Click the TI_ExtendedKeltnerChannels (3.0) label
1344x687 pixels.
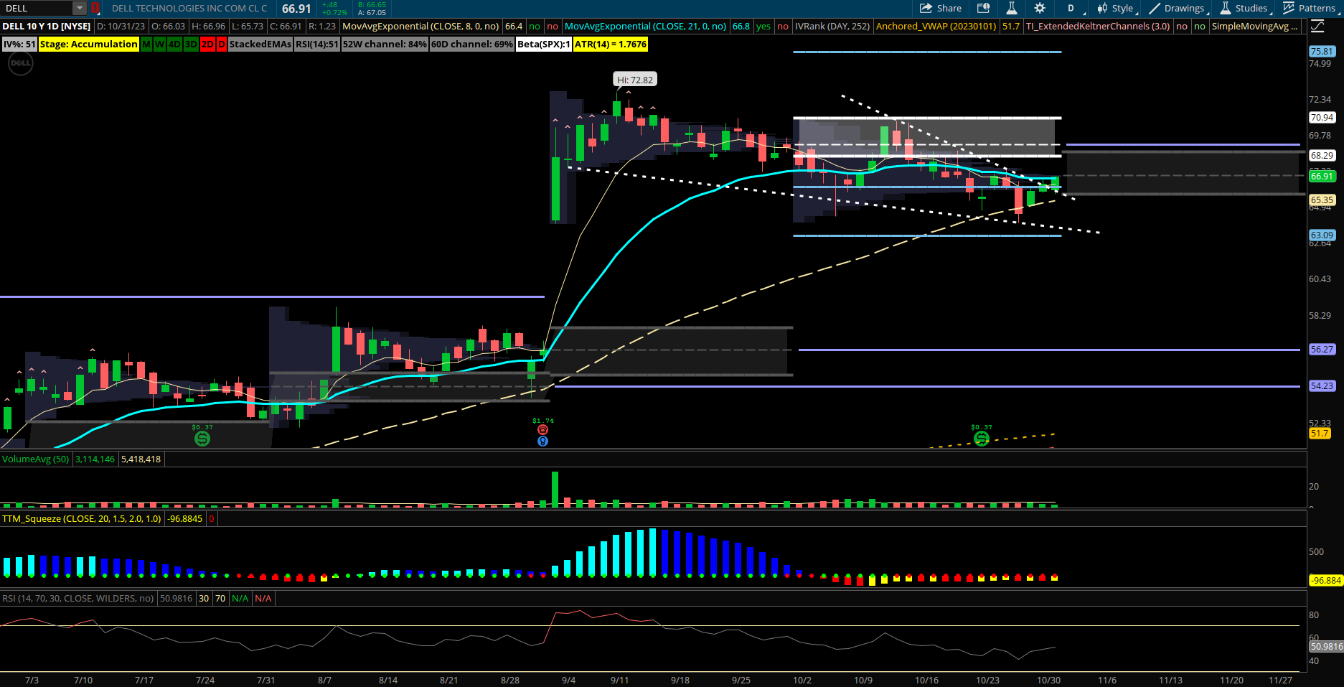point(1098,27)
